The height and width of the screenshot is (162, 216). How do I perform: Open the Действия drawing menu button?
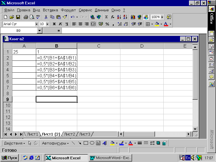point(15,143)
